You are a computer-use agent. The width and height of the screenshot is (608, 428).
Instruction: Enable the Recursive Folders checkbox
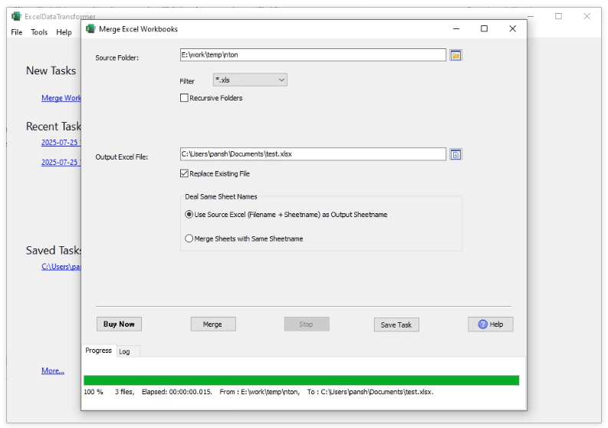pos(184,97)
